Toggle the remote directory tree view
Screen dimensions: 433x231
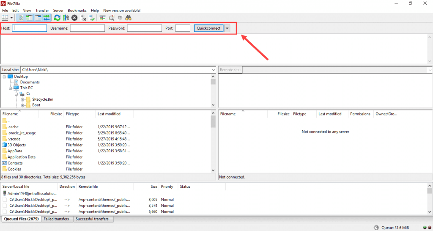coord(38,18)
